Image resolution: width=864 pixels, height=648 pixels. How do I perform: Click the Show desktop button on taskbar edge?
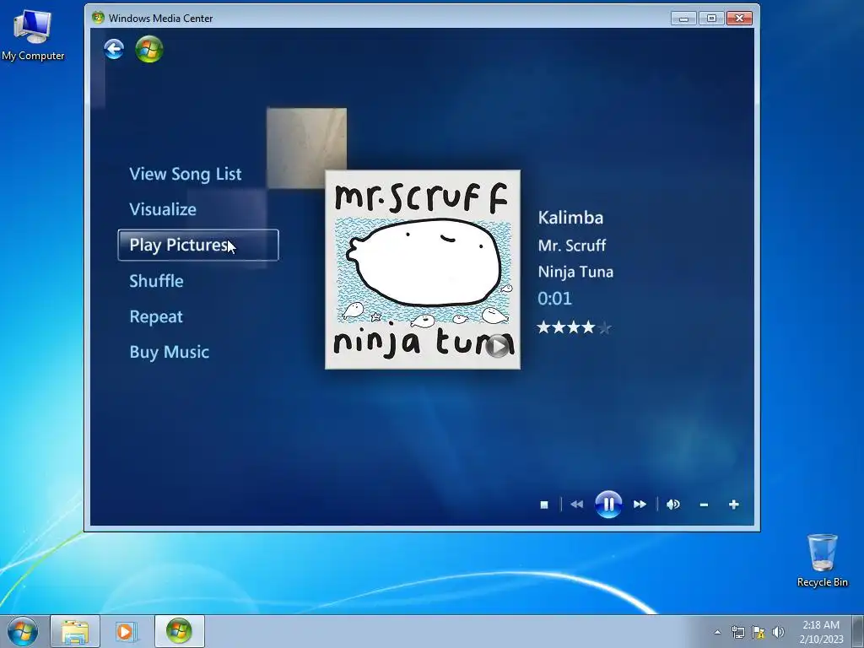tap(858, 631)
